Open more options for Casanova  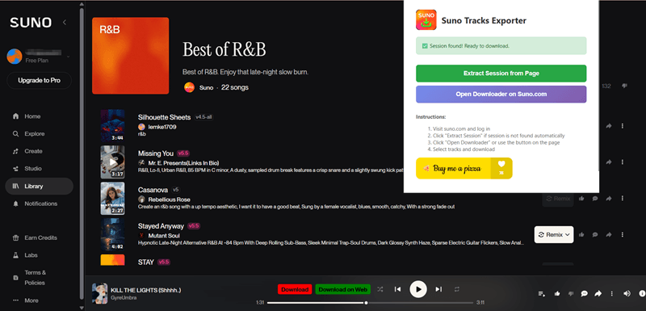622,198
